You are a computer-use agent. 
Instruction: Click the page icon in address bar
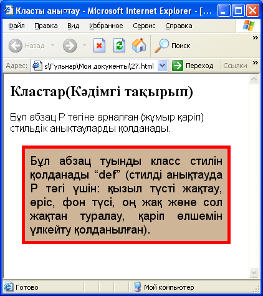click(x=37, y=66)
